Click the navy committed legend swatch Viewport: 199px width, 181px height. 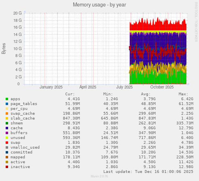(x=7, y=152)
